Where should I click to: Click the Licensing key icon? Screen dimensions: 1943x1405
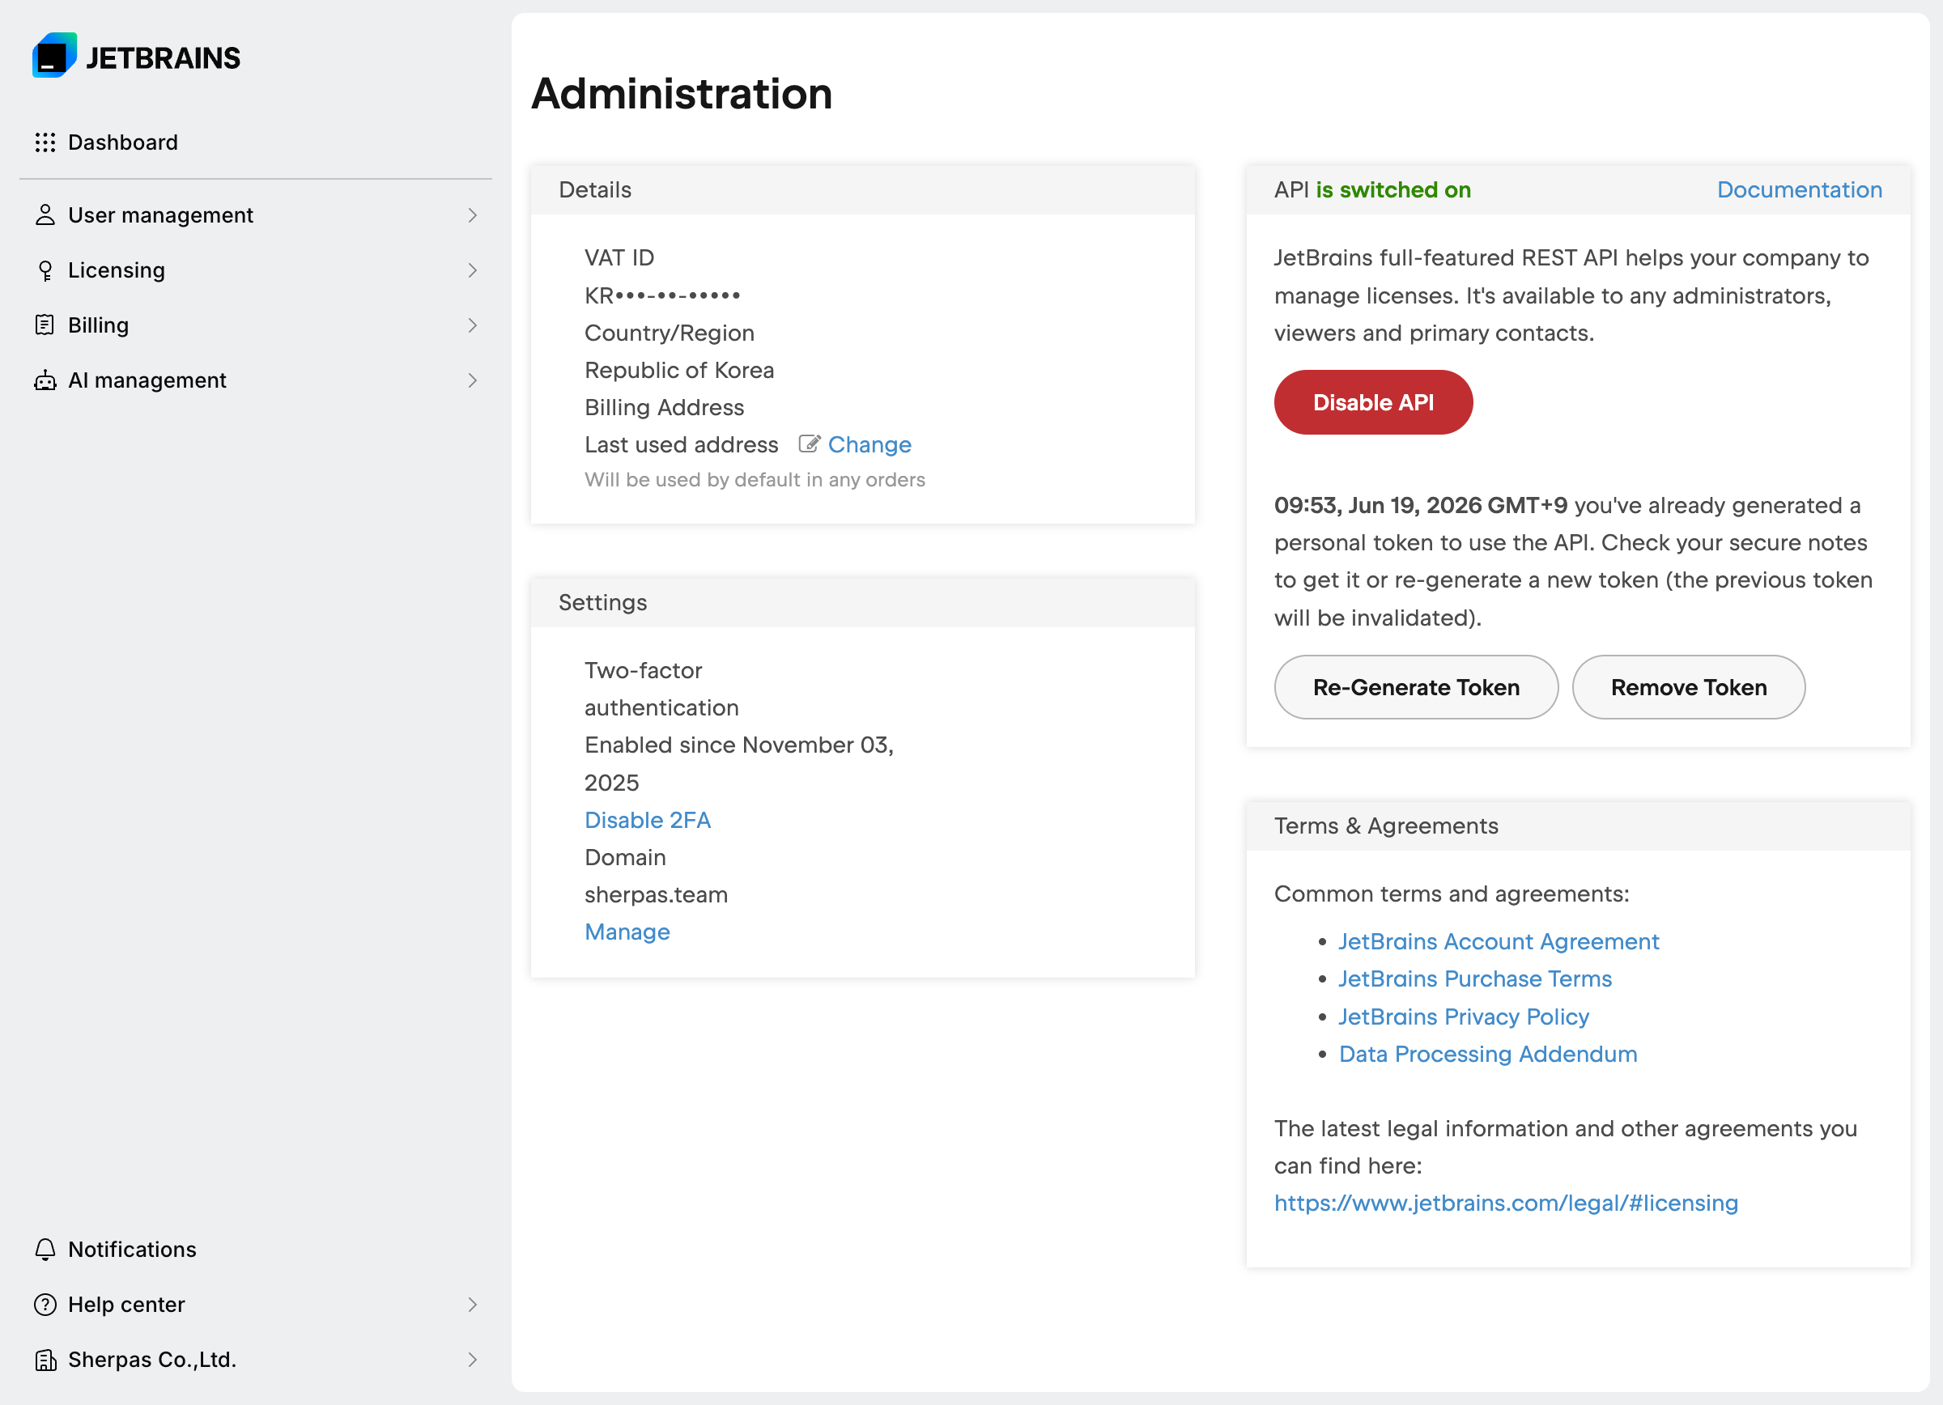(x=45, y=270)
